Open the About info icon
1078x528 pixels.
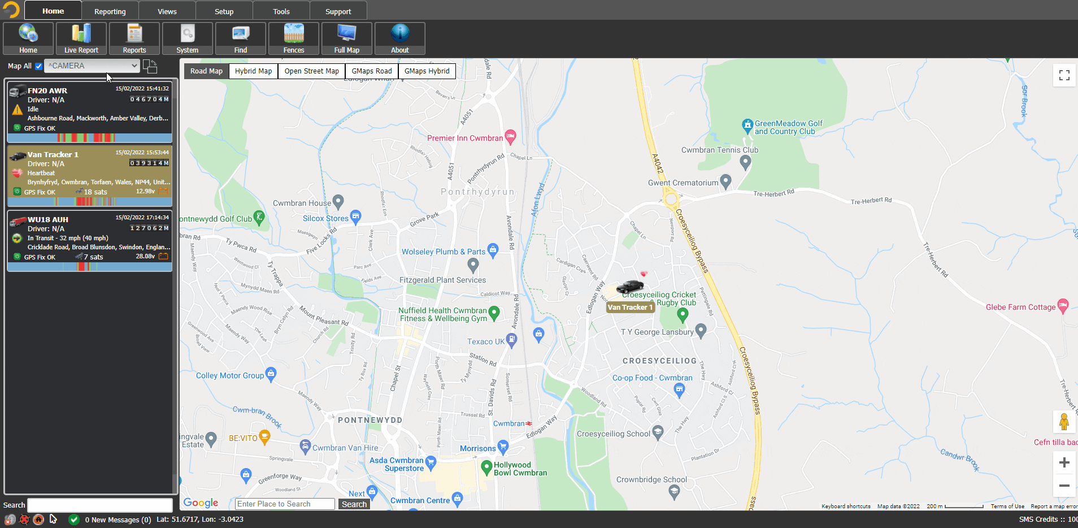pyautogui.click(x=400, y=38)
